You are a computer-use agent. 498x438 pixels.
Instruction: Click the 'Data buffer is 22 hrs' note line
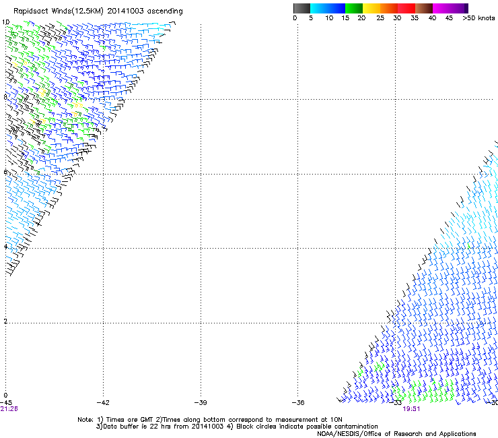click(x=237, y=427)
